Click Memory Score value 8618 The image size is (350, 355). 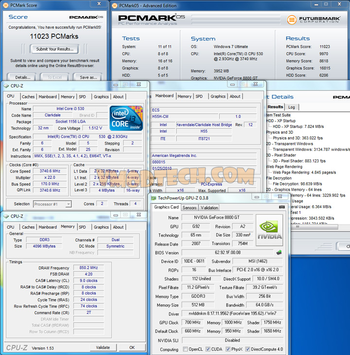coord(324,61)
